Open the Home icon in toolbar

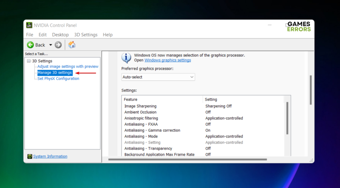[x=72, y=45]
